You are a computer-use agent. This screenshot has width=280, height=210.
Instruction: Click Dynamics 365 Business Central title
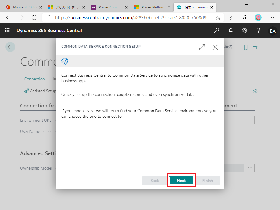click(49, 31)
